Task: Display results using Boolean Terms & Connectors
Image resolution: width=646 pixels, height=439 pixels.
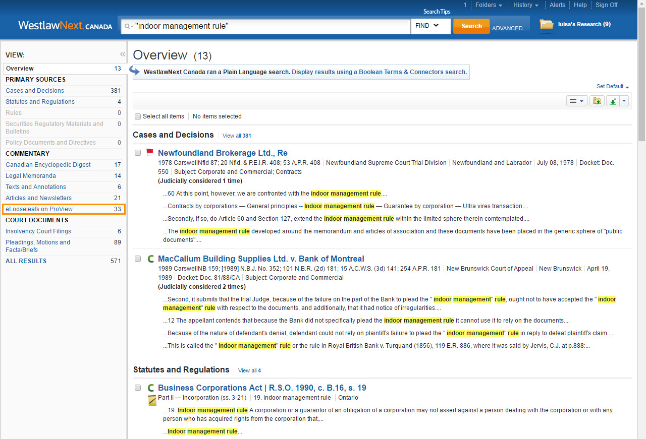Action: click(379, 72)
